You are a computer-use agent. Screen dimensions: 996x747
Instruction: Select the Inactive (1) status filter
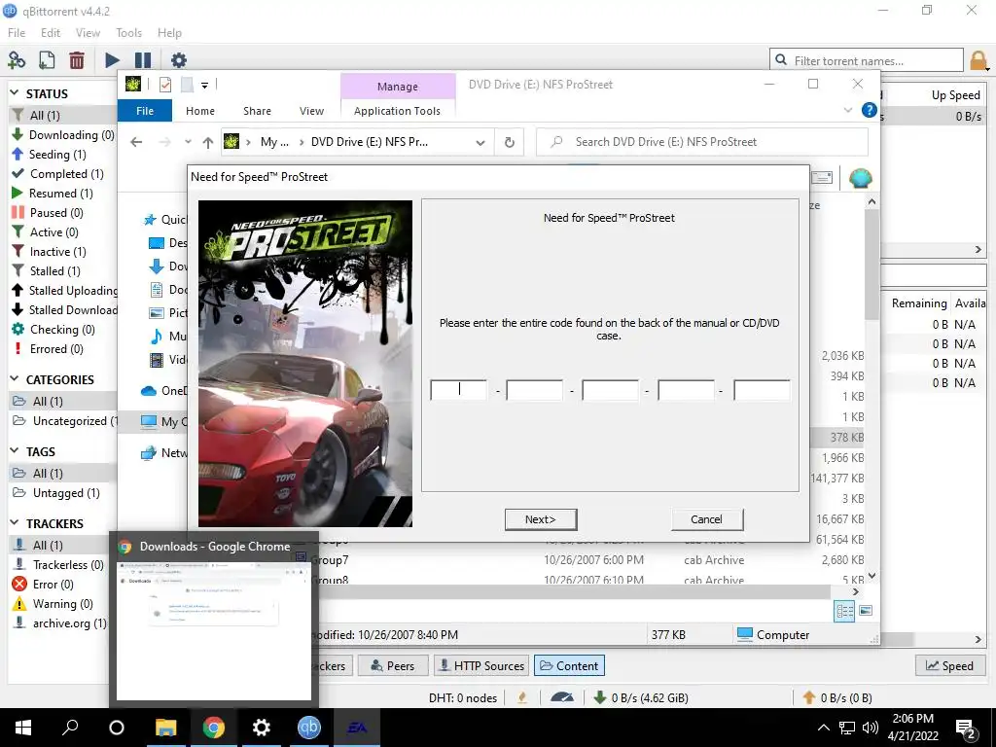49,252
